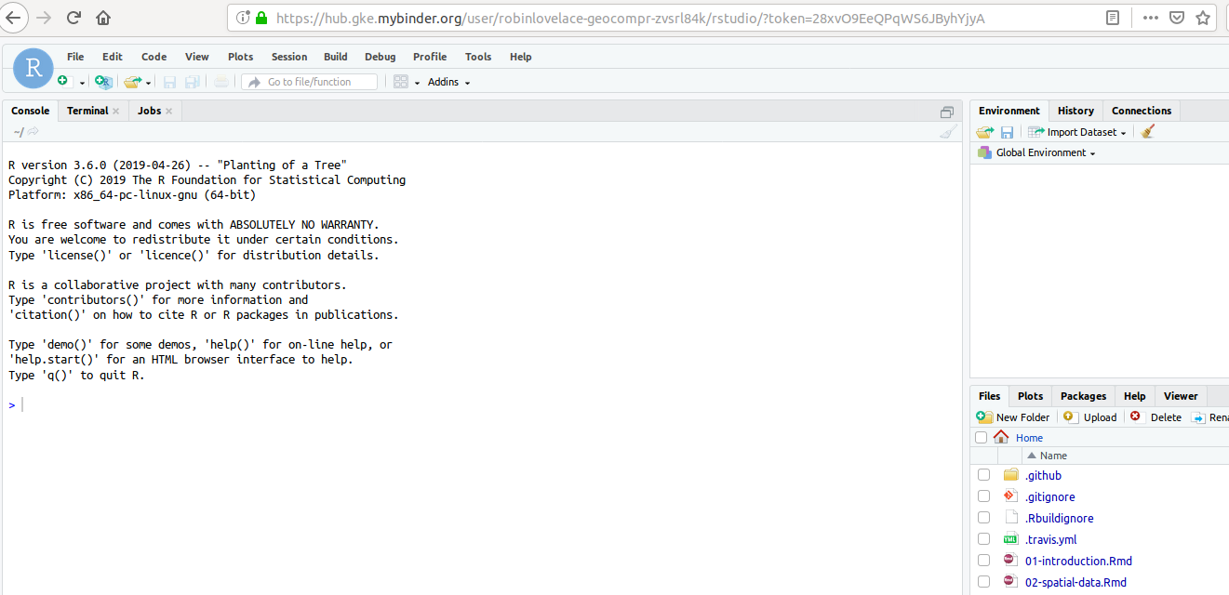1229x595 pixels.
Task: Click in the Go to file/function field
Action: click(309, 82)
